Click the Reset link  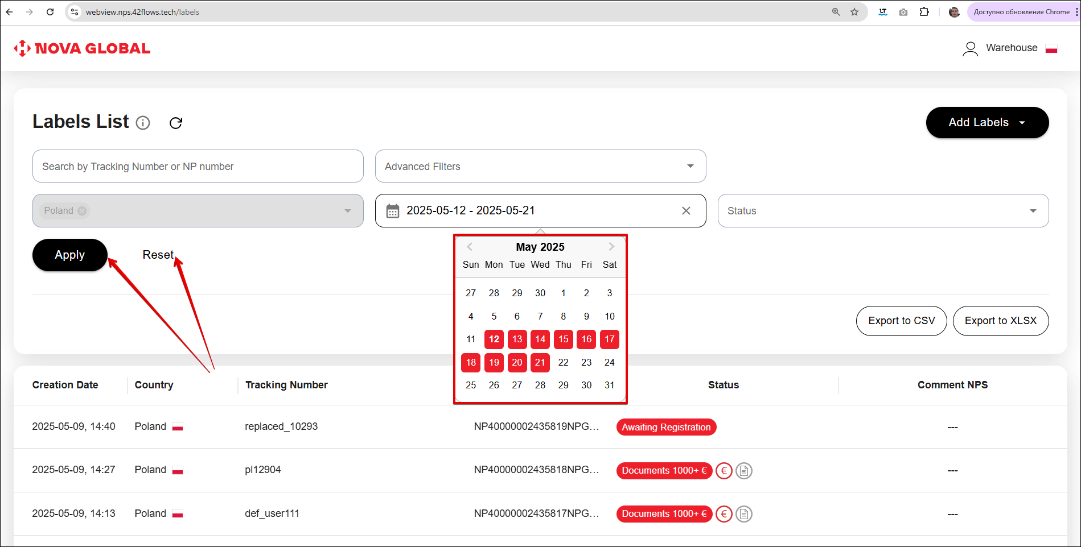[158, 255]
